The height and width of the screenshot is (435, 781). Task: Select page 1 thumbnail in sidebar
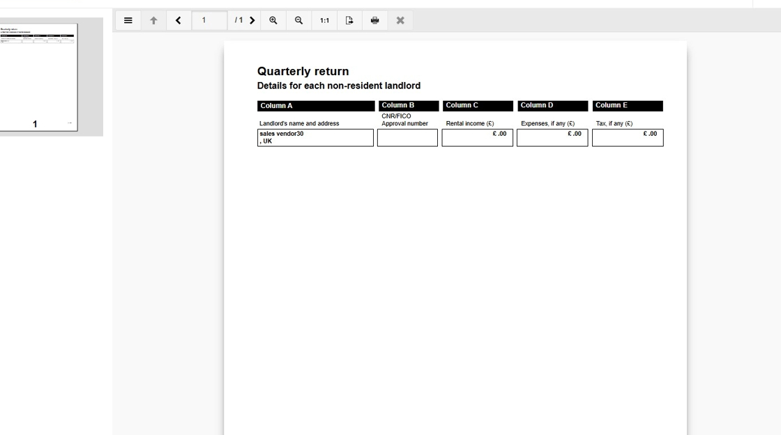click(x=38, y=77)
